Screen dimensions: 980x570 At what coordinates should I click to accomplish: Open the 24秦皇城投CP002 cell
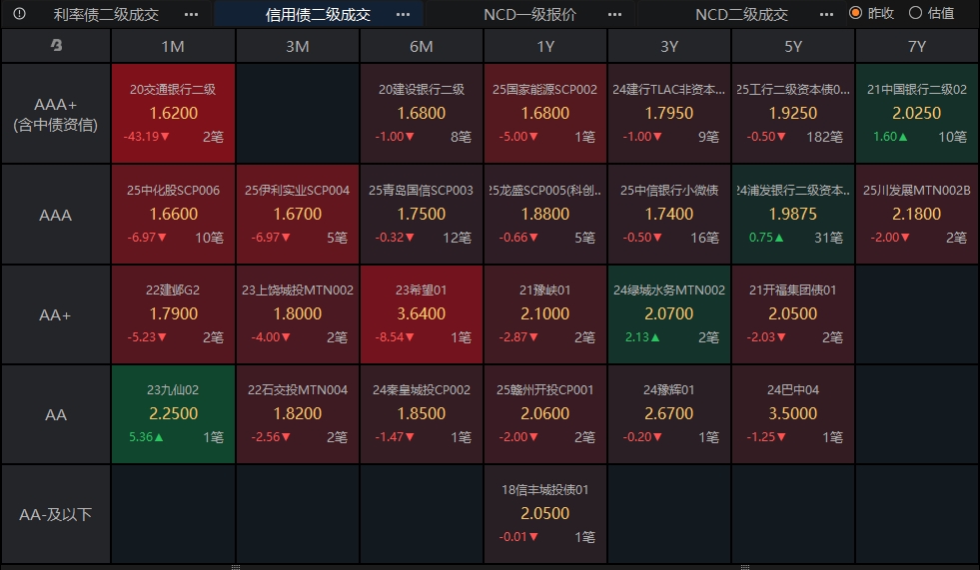(x=422, y=414)
